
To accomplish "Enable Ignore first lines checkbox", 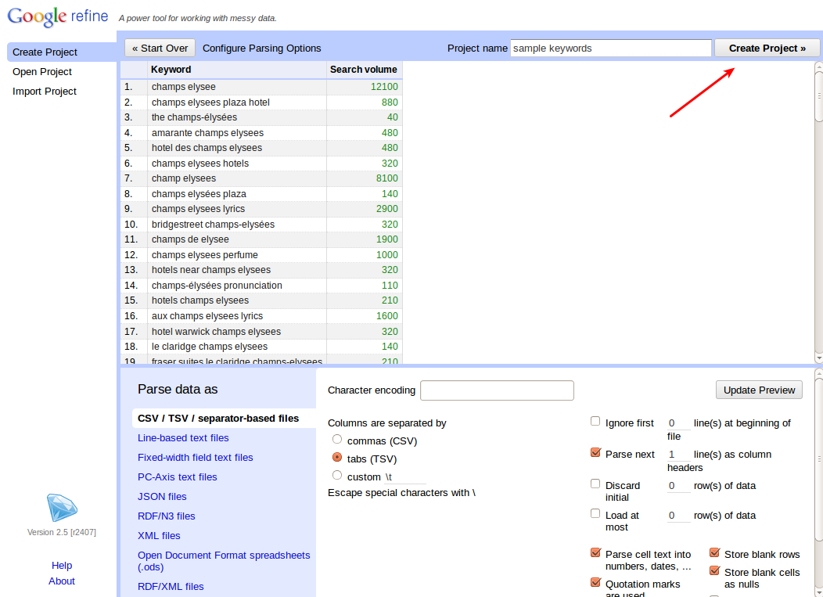I will [x=595, y=421].
